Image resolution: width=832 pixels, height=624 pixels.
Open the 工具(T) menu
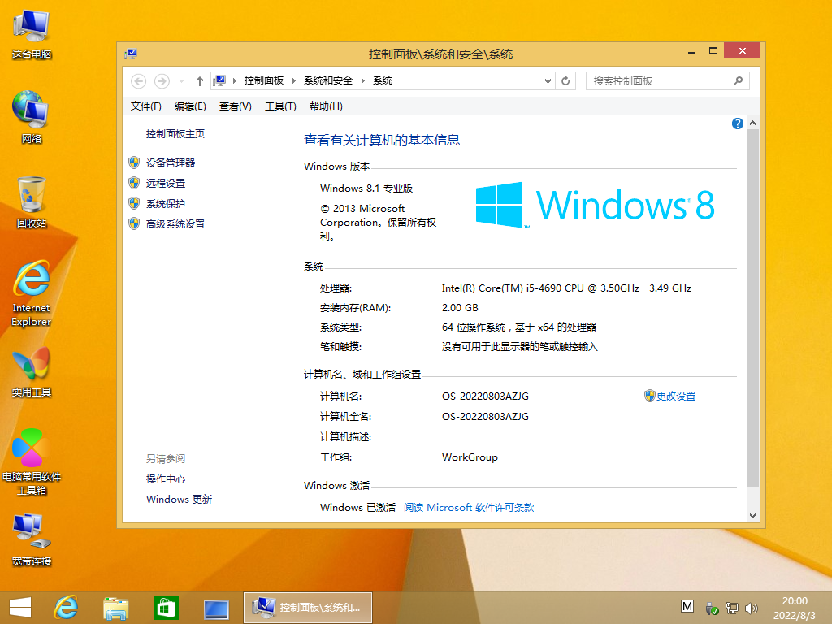(x=280, y=106)
